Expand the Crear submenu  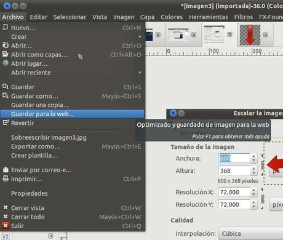point(72,37)
